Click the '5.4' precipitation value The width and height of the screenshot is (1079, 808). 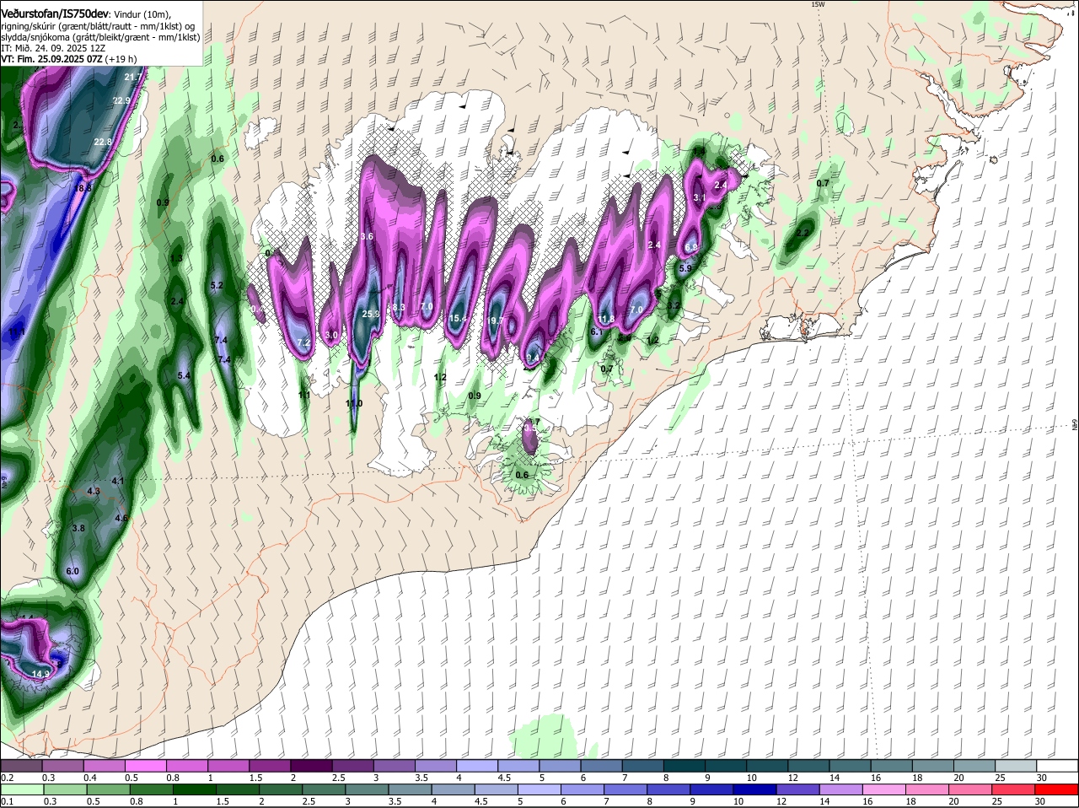[184, 375]
